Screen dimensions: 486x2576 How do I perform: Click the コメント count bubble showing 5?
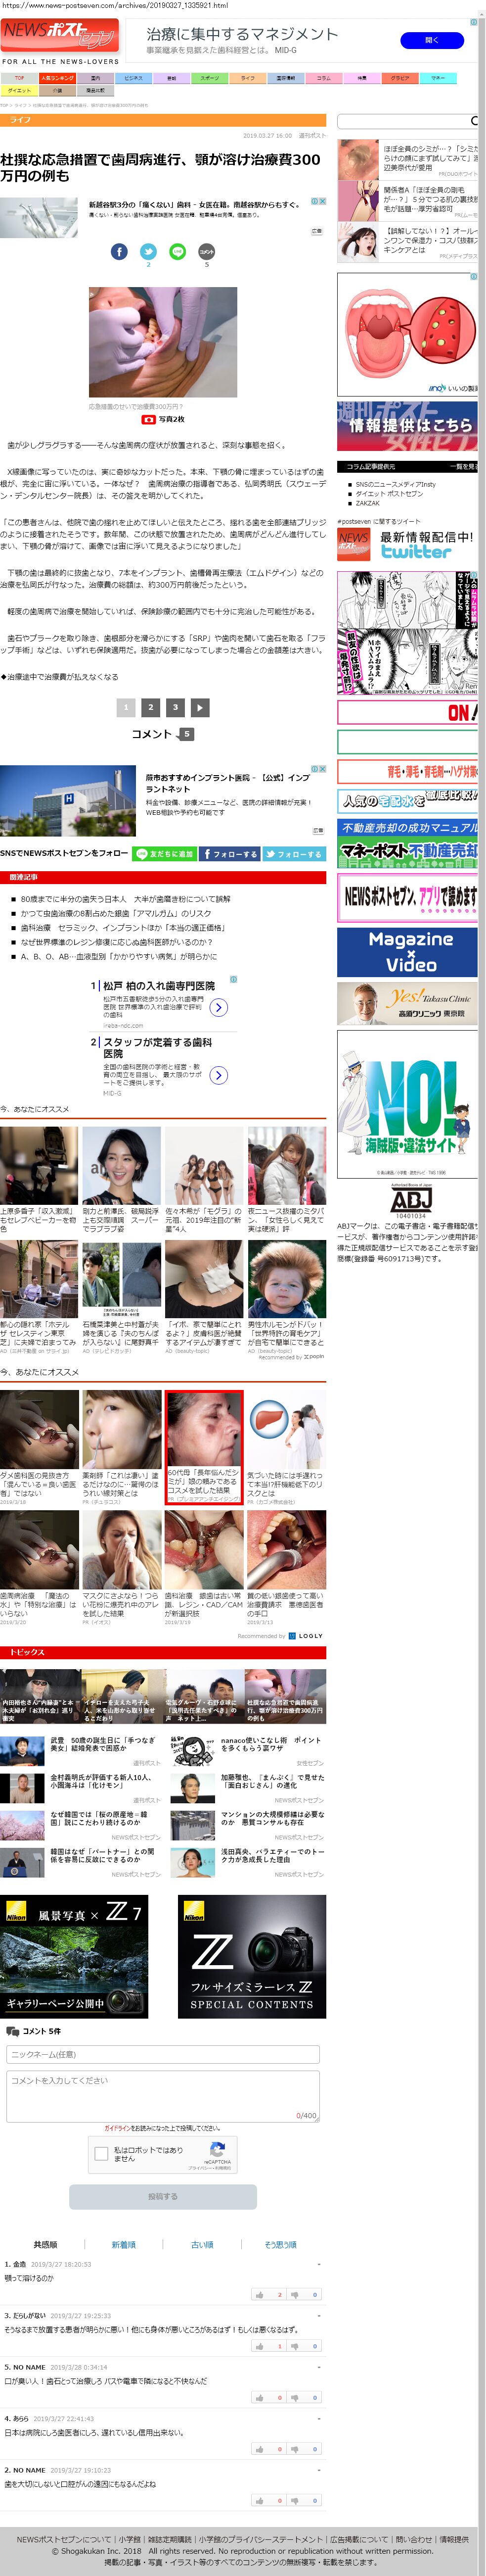click(x=185, y=734)
